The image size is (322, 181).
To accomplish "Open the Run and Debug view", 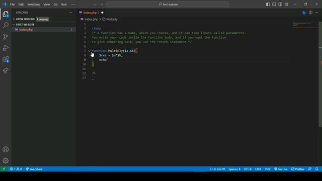I will [x=6, y=48].
